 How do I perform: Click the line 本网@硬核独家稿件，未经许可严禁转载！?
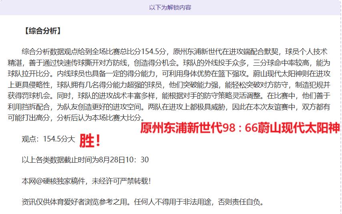tap(86, 181)
